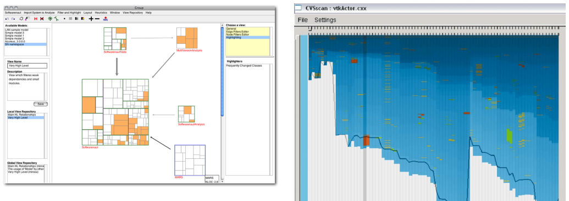This screenshot has height=201, width=569.
Task: Click the red H toolbar icon
Action: [36, 19]
